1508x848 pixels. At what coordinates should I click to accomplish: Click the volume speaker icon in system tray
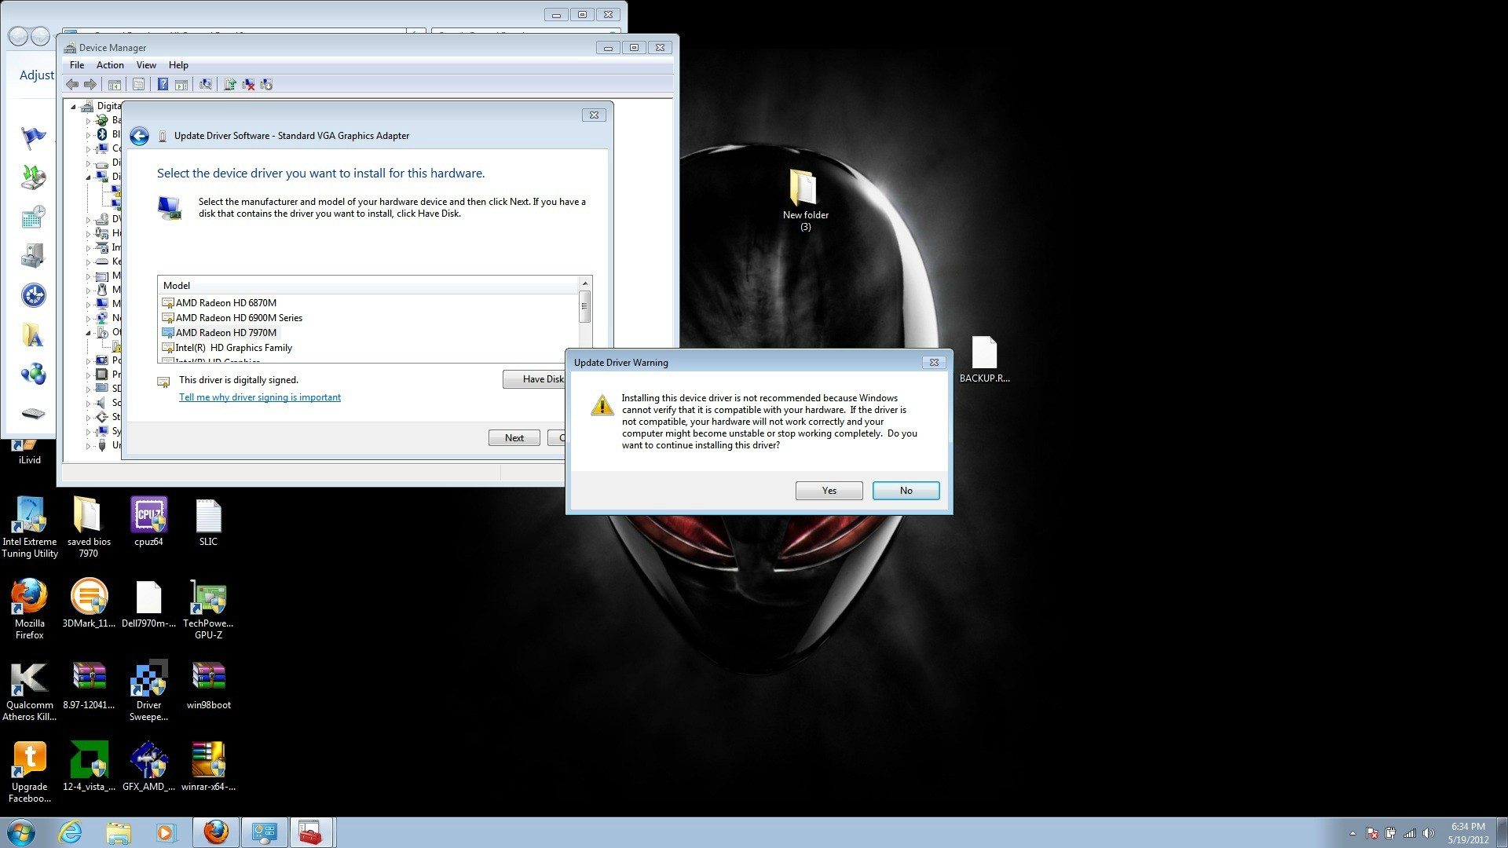(1429, 833)
